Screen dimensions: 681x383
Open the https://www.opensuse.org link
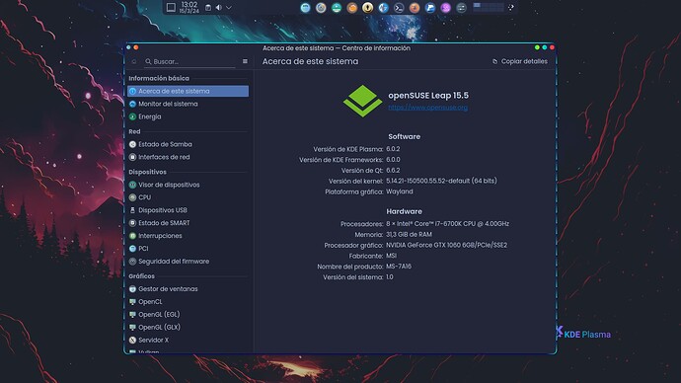click(427, 108)
